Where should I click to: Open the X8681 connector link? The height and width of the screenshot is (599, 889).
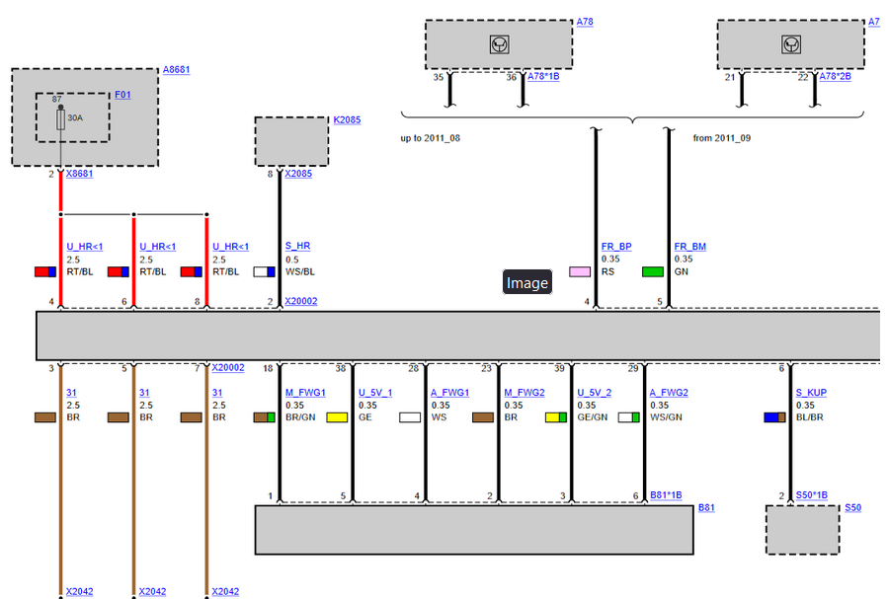tap(79, 174)
